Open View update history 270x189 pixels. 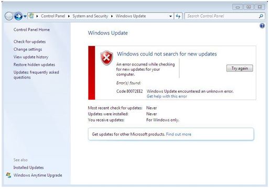pos(31,57)
